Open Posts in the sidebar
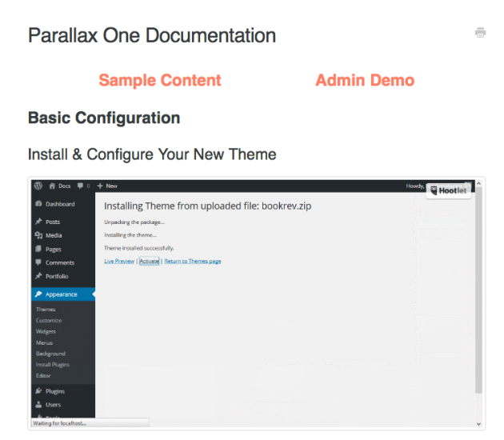Viewport: 504px width, 440px height. 53,222
